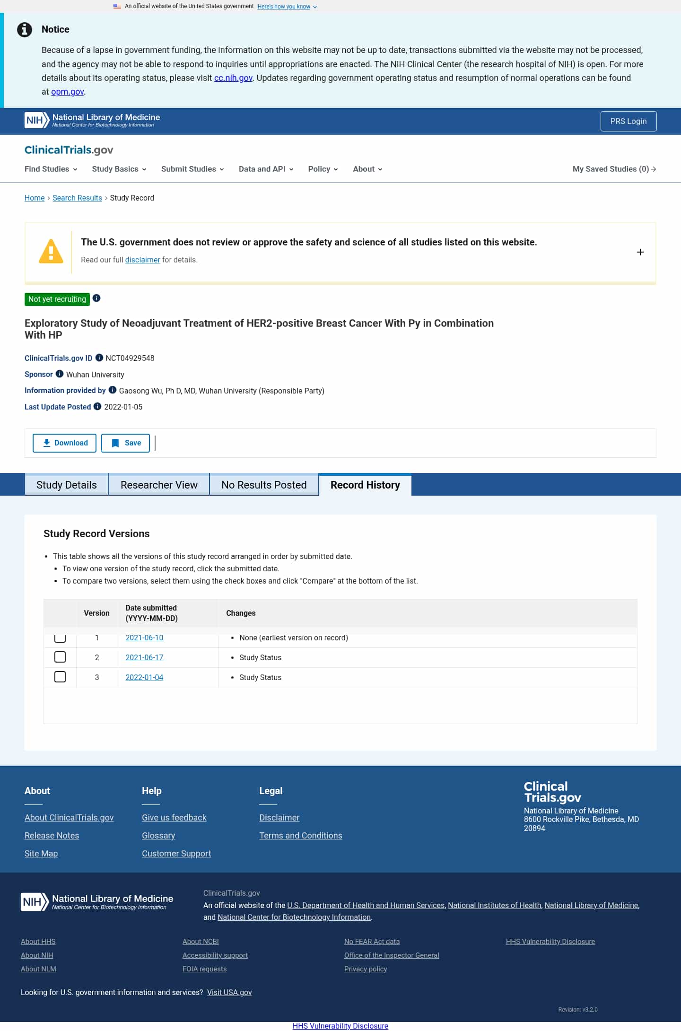
Task: Download the study record
Action: click(x=64, y=443)
